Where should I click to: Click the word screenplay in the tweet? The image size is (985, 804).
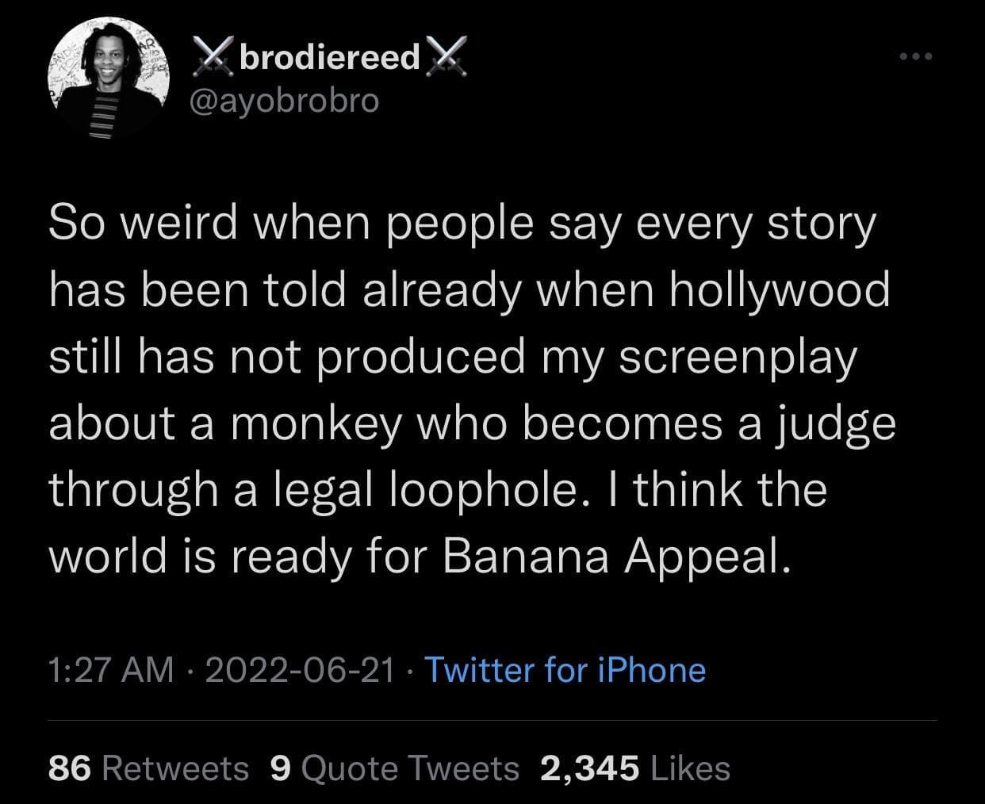point(738,358)
